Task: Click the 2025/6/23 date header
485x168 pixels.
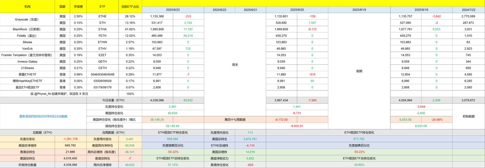Action: tap(173, 10)
